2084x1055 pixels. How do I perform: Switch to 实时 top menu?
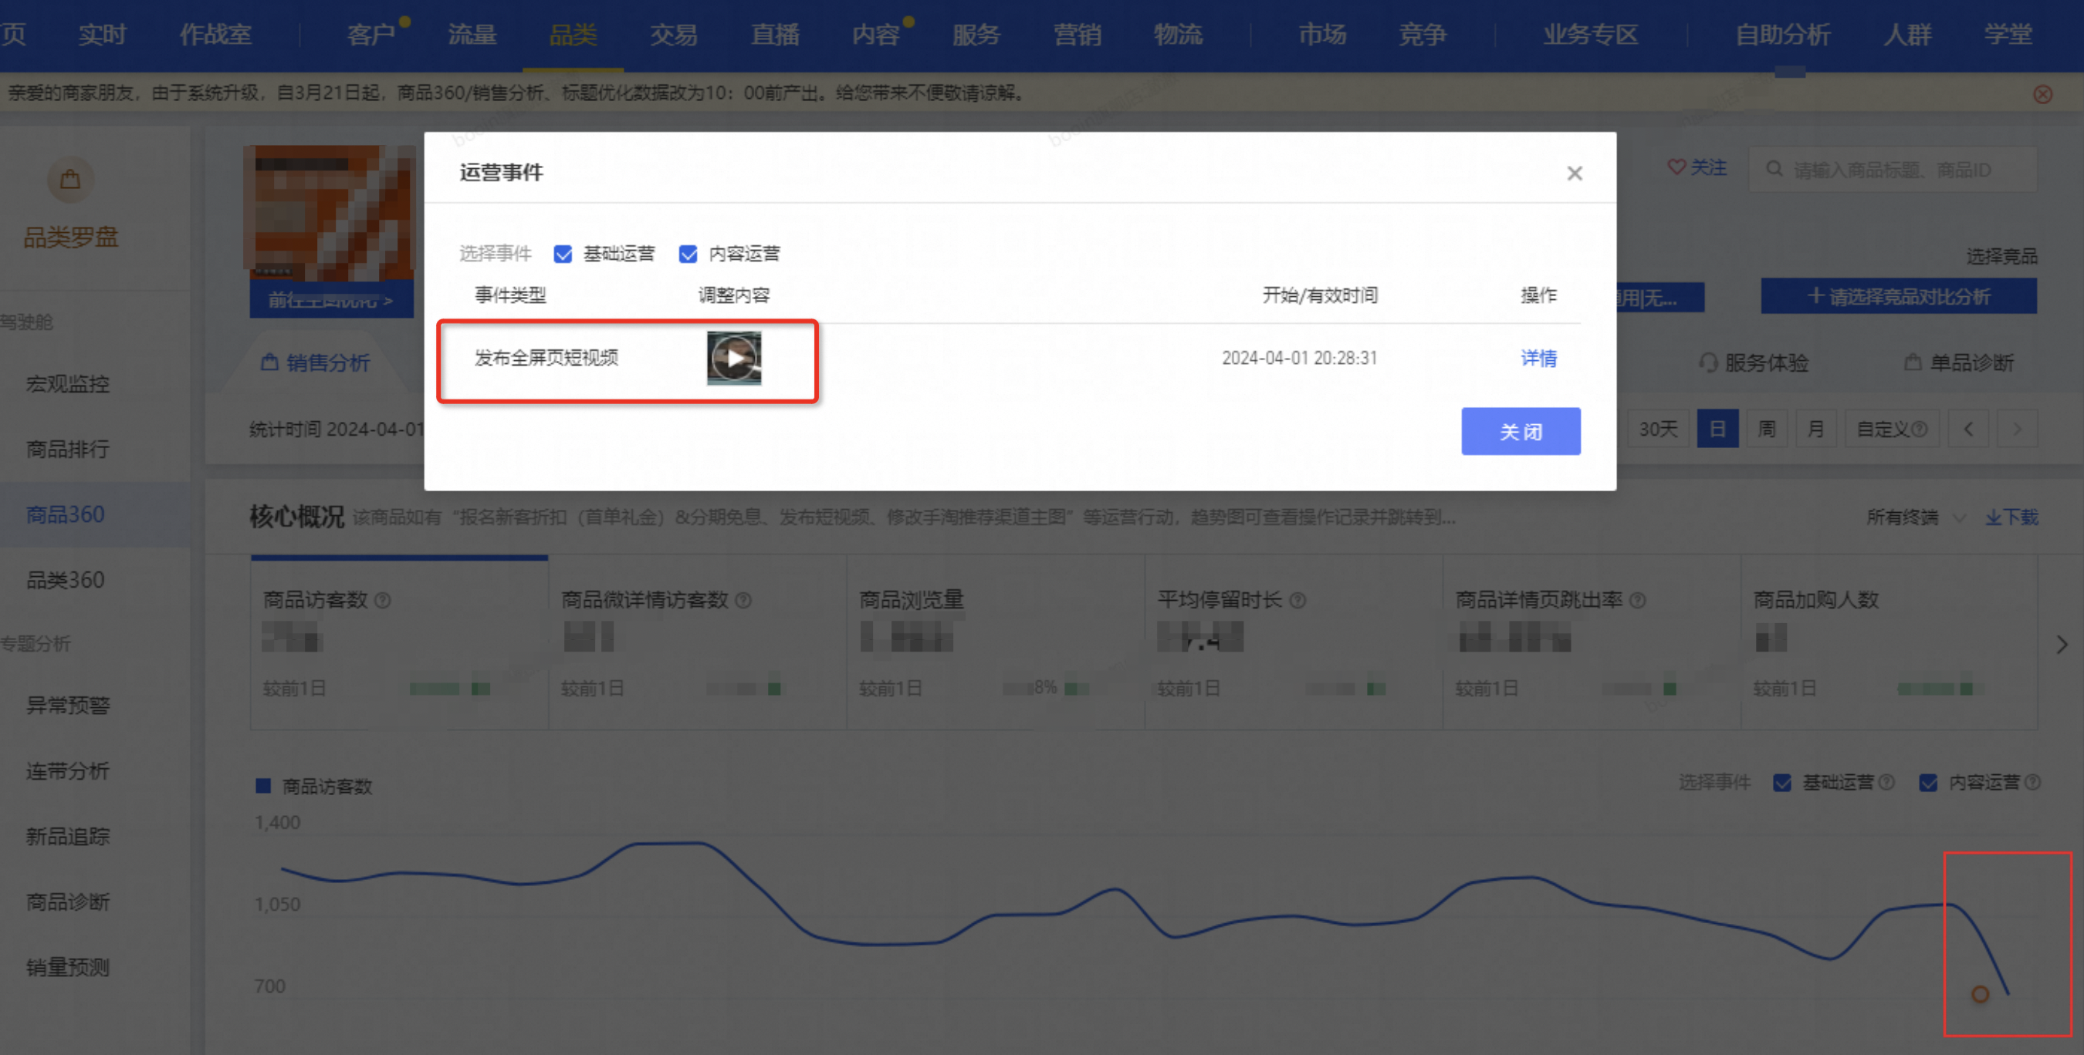(102, 35)
